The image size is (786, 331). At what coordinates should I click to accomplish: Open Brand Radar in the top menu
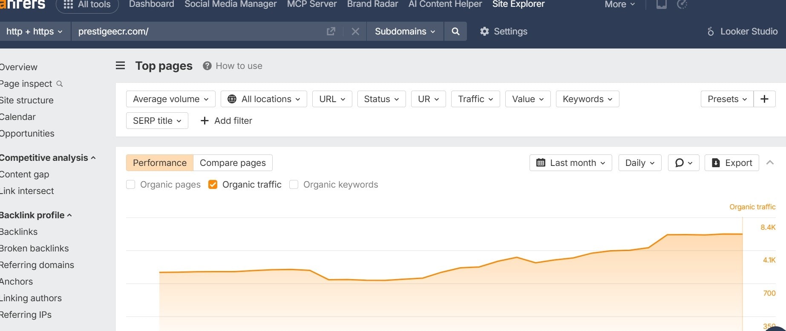click(372, 4)
